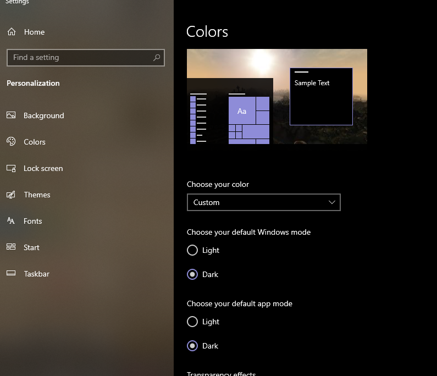
Task: Select Dark for default Windows mode
Action: [x=192, y=274]
